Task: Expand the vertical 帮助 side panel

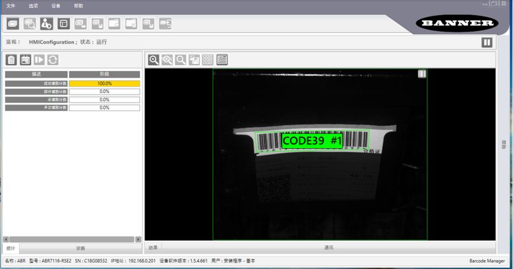Action: tap(504, 145)
